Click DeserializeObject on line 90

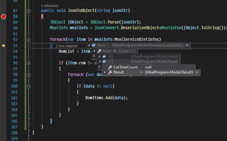(x=140, y=28)
